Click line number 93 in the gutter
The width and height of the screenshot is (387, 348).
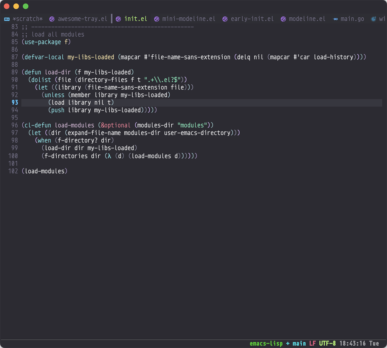[15, 102]
